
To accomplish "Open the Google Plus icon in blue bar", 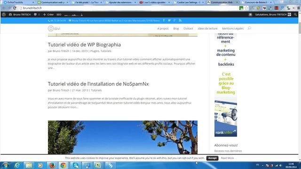I will pyautogui.click(x=174, y=20).
